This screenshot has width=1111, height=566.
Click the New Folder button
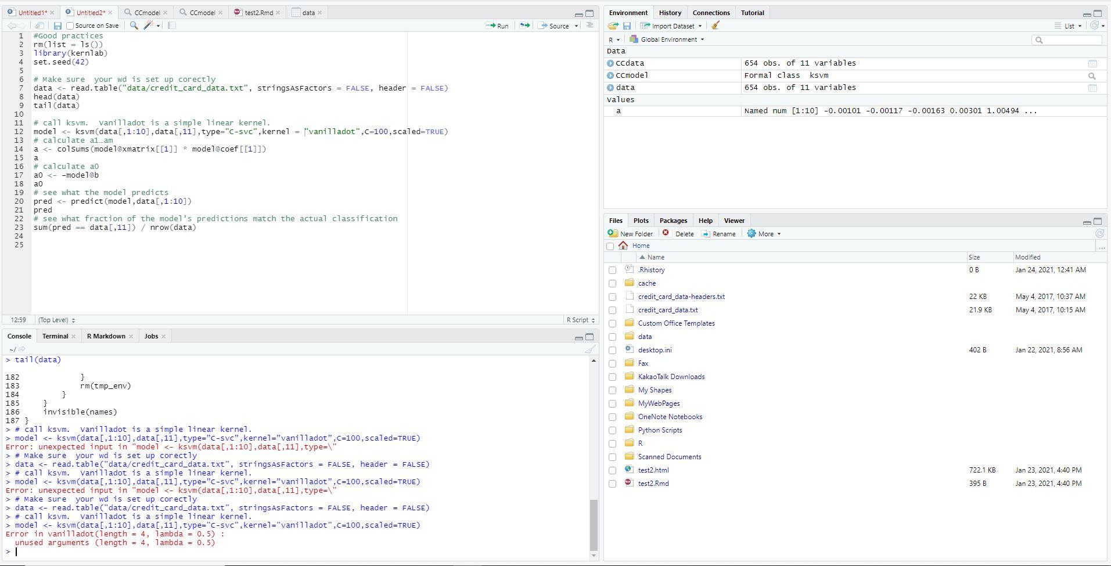tap(631, 234)
